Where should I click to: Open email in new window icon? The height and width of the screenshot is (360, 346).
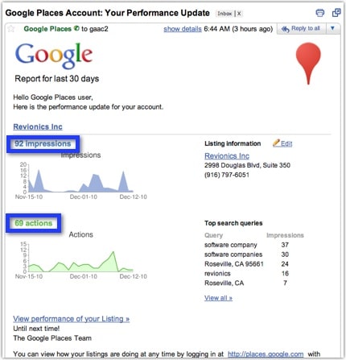336,12
